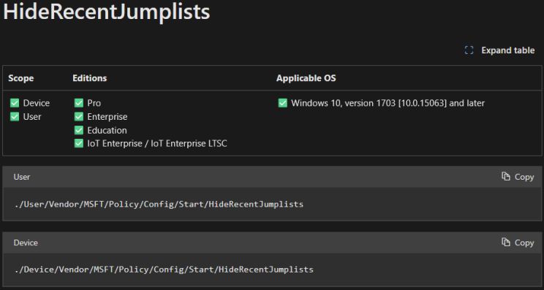Click the green checkmark beside Pro edition
This screenshot has height=290, width=544.
79,103
